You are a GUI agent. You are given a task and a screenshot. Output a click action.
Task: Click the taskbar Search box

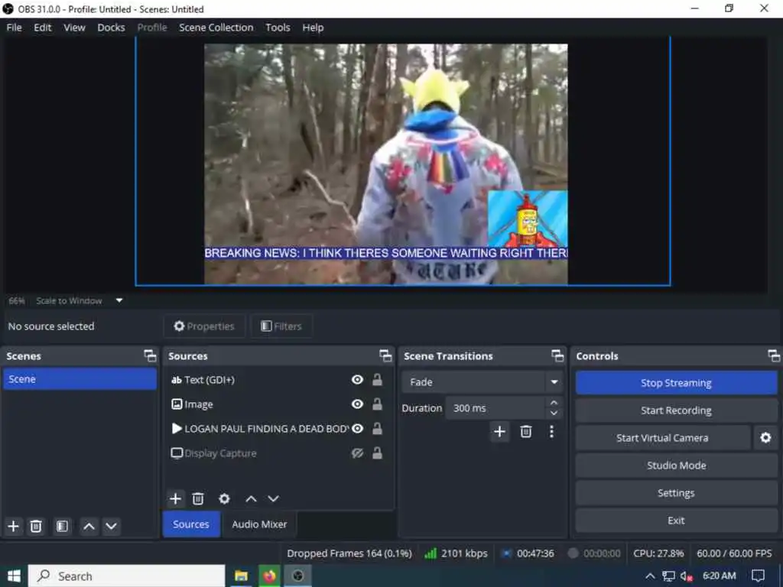[x=127, y=576]
